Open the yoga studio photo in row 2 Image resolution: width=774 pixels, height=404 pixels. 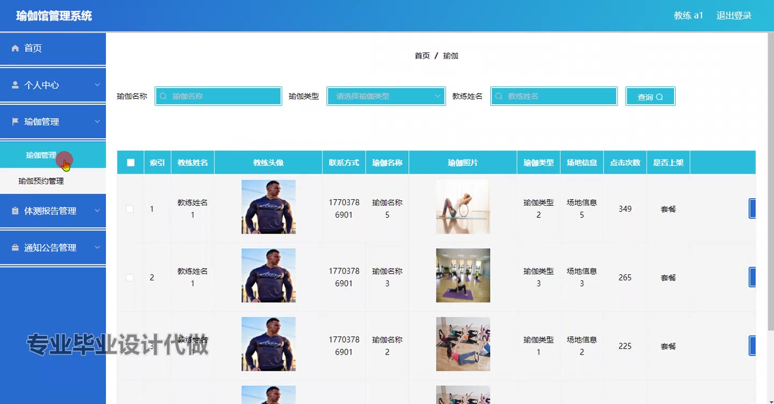463,275
